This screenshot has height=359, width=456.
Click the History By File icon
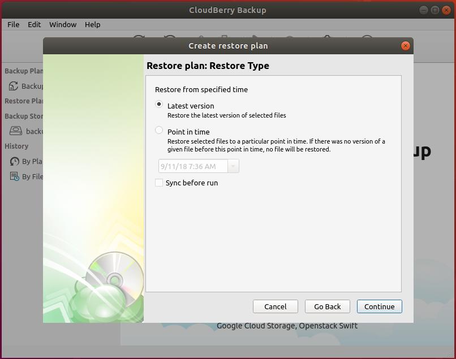(15, 176)
